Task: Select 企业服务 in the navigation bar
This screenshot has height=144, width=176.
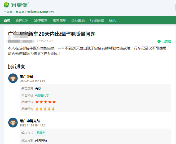Action: (78, 20)
